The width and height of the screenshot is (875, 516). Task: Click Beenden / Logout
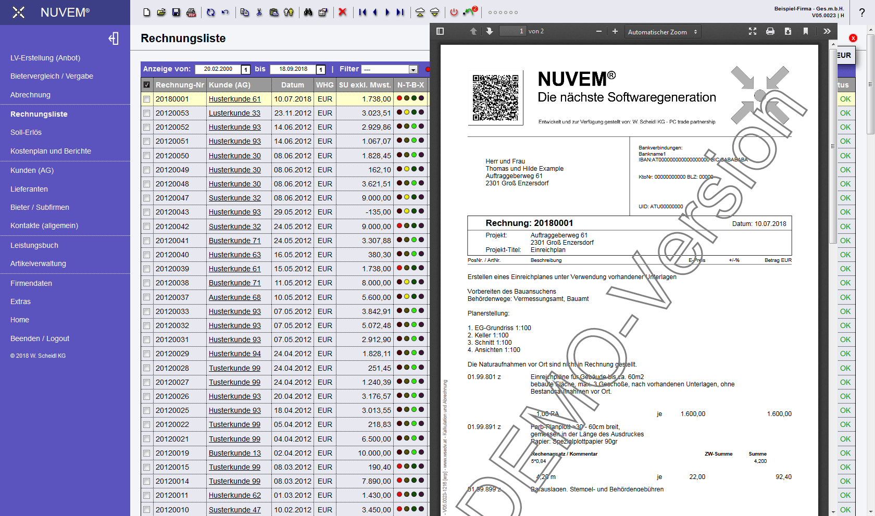[x=40, y=338]
